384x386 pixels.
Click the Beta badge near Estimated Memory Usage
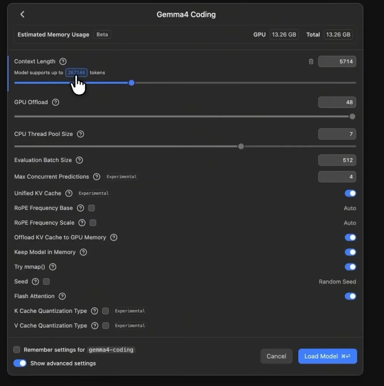pos(102,35)
